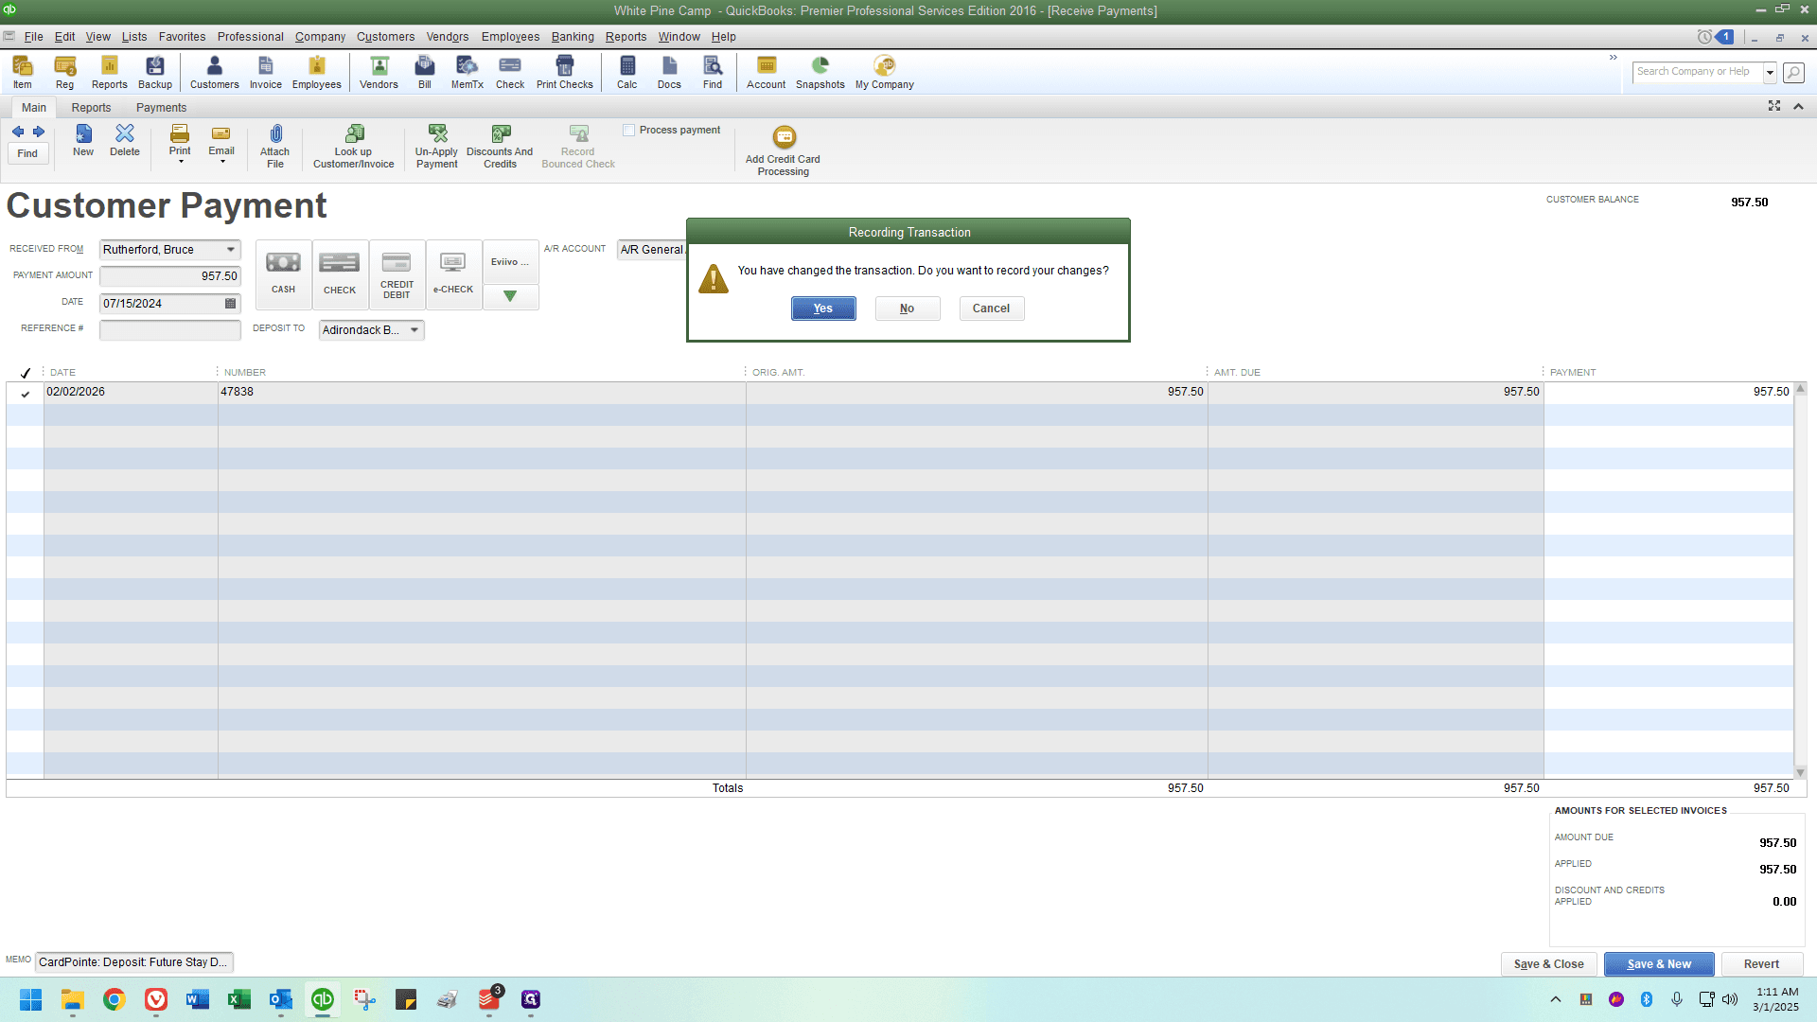Launch the Calc calculator
1817x1022 pixels.
click(x=627, y=72)
